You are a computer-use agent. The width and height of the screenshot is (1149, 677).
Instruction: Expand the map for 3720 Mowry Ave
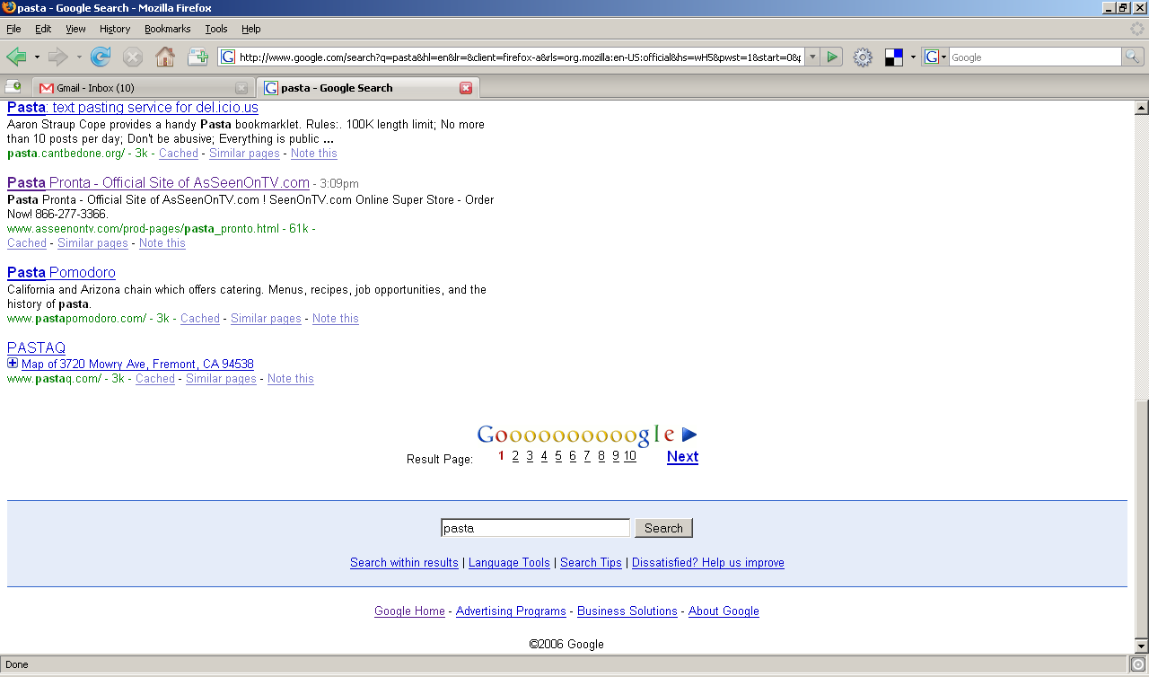[13, 364]
